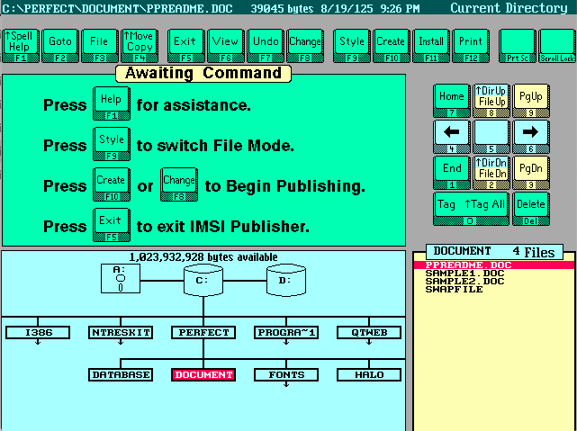The width and height of the screenshot is (577, 431).
Task: Click the Delete Del keypad key
Action: [530, 209]
